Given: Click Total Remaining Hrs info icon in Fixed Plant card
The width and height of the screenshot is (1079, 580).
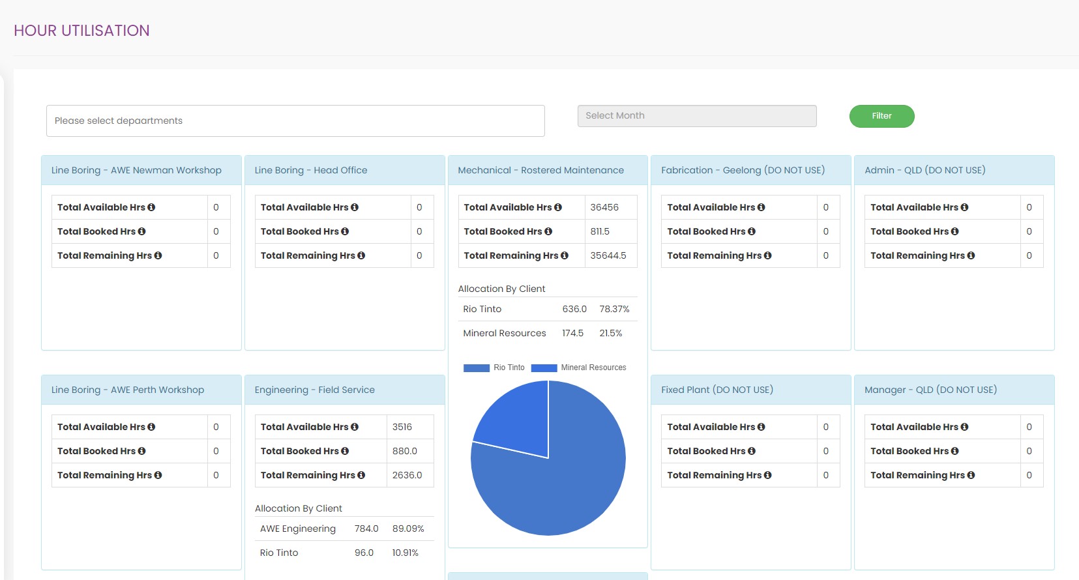Looking at the screenshot, I should point(768,475).
